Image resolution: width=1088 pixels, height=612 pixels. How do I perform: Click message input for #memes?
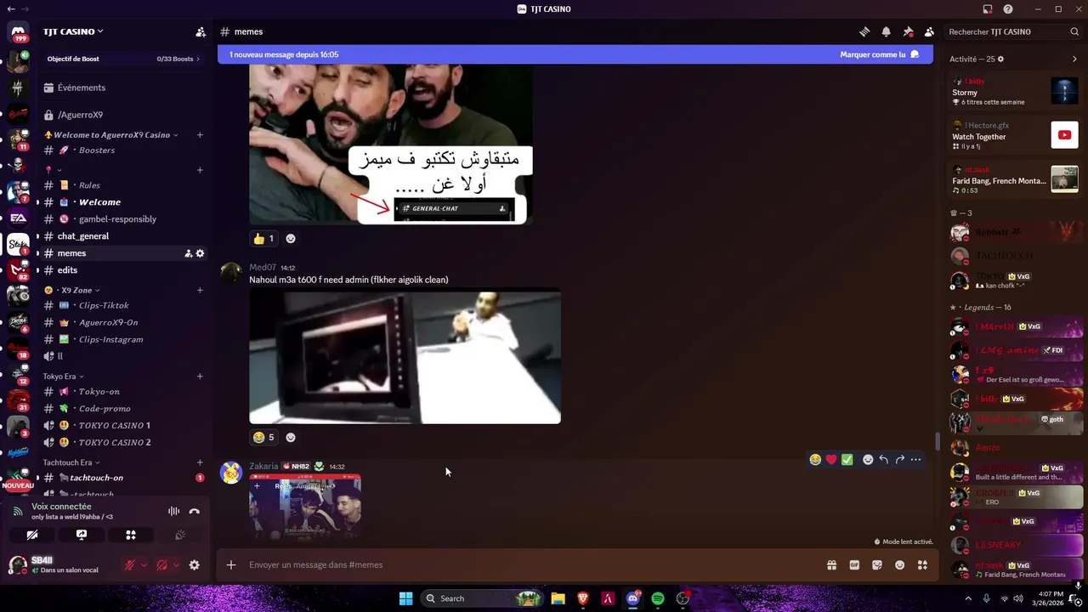(531, 565)
